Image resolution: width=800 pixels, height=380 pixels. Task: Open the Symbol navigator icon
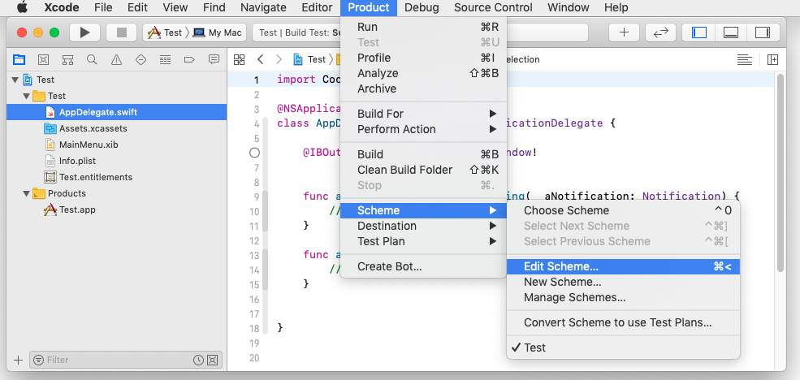pyautogui.click(x=68, y=59)
